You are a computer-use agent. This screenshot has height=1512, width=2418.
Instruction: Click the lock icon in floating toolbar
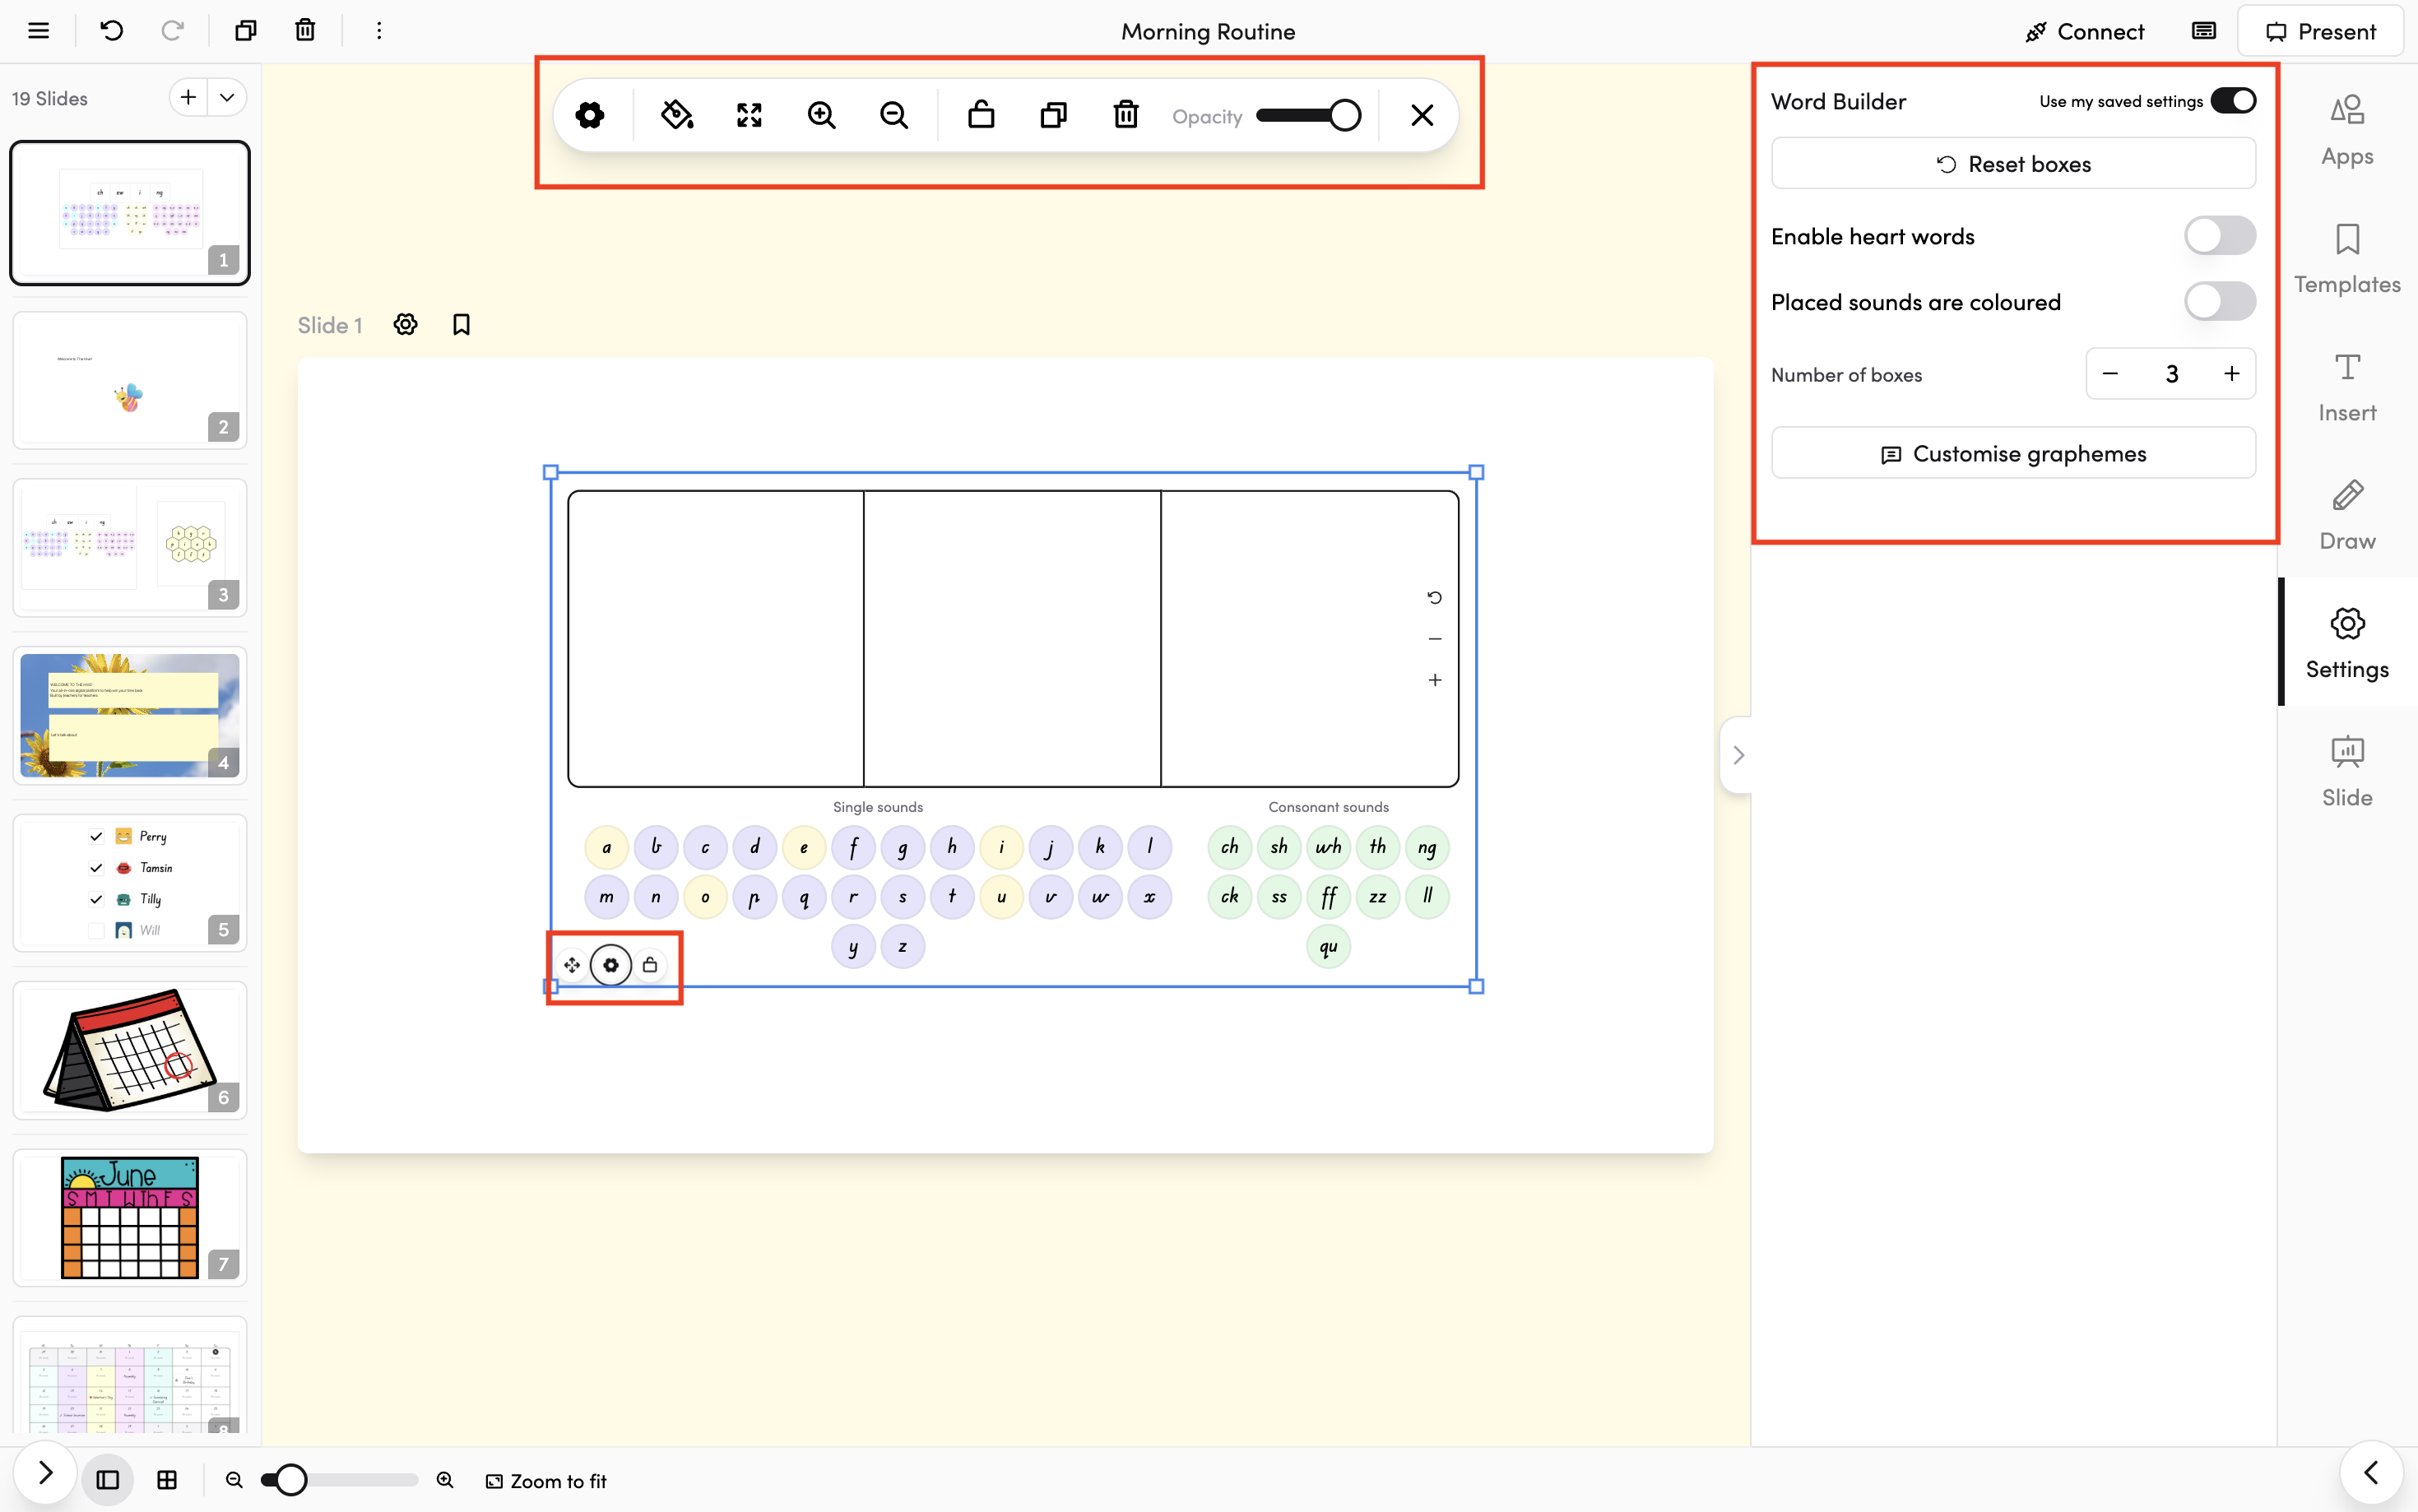(x=981, y=115)
